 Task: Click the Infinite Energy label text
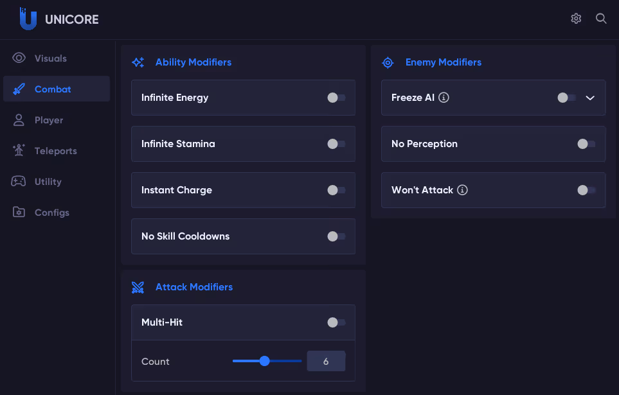click(x=175, y=98)
